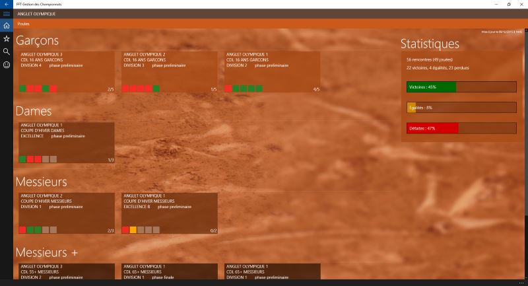528x286 pixels.
Task: Click first green result square in Division 4 card
Action: pos(22,89)
